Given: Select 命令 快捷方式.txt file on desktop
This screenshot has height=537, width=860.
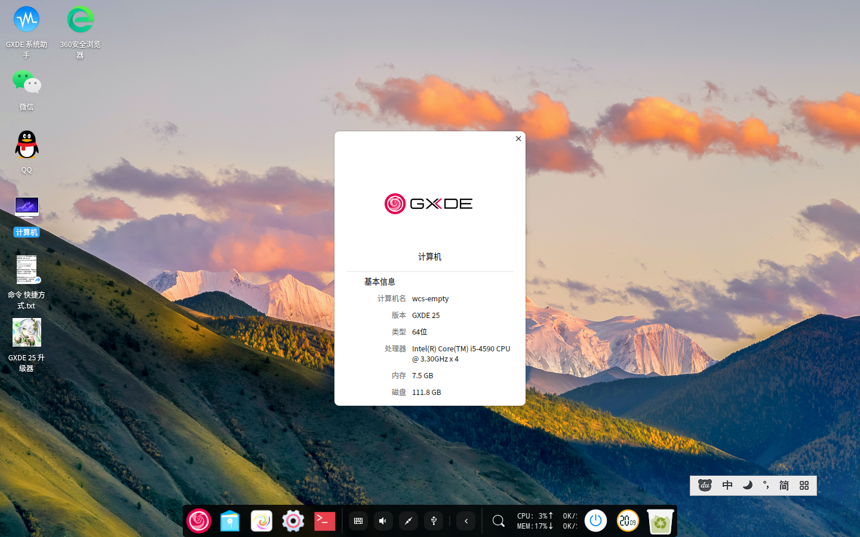Looking at the screenshot, I should pyautogui.click(x=26, y=282).
